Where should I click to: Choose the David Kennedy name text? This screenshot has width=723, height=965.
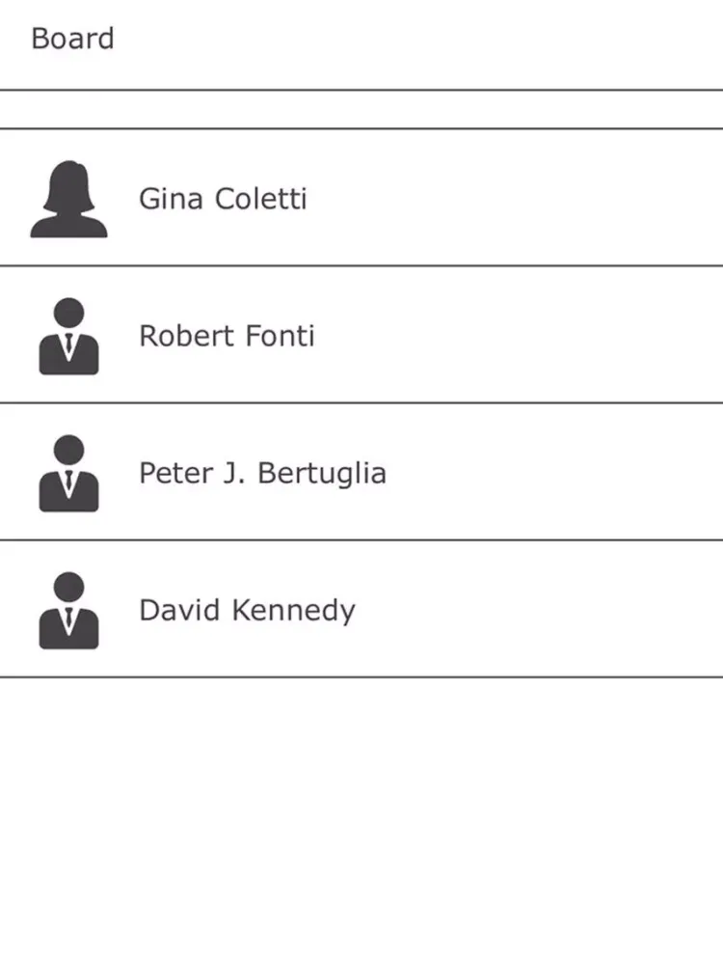pyautogui.click(x=247, y=610)
